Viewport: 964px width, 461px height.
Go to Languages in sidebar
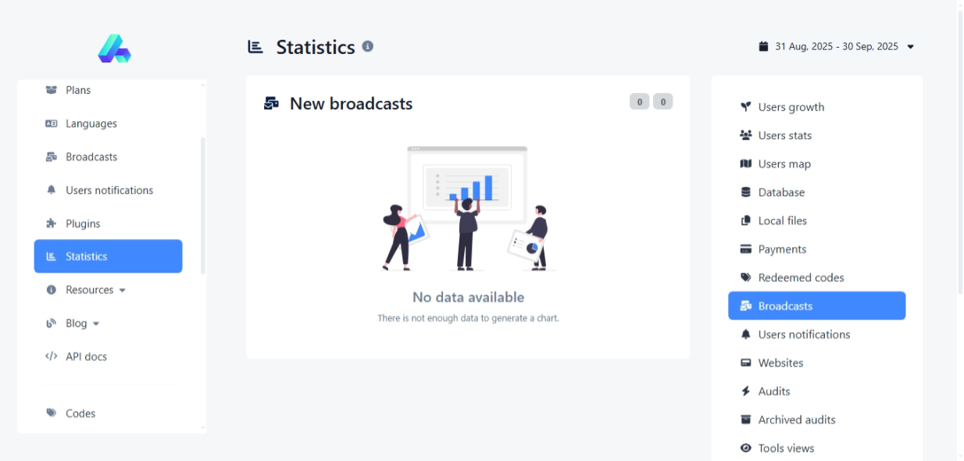(91, 123)
